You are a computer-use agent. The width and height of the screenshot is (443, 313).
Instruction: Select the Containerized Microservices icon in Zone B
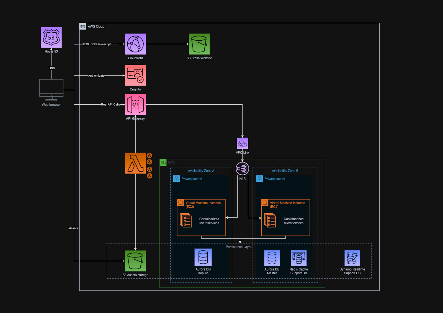pyautogui.click(x=270, y=221)
